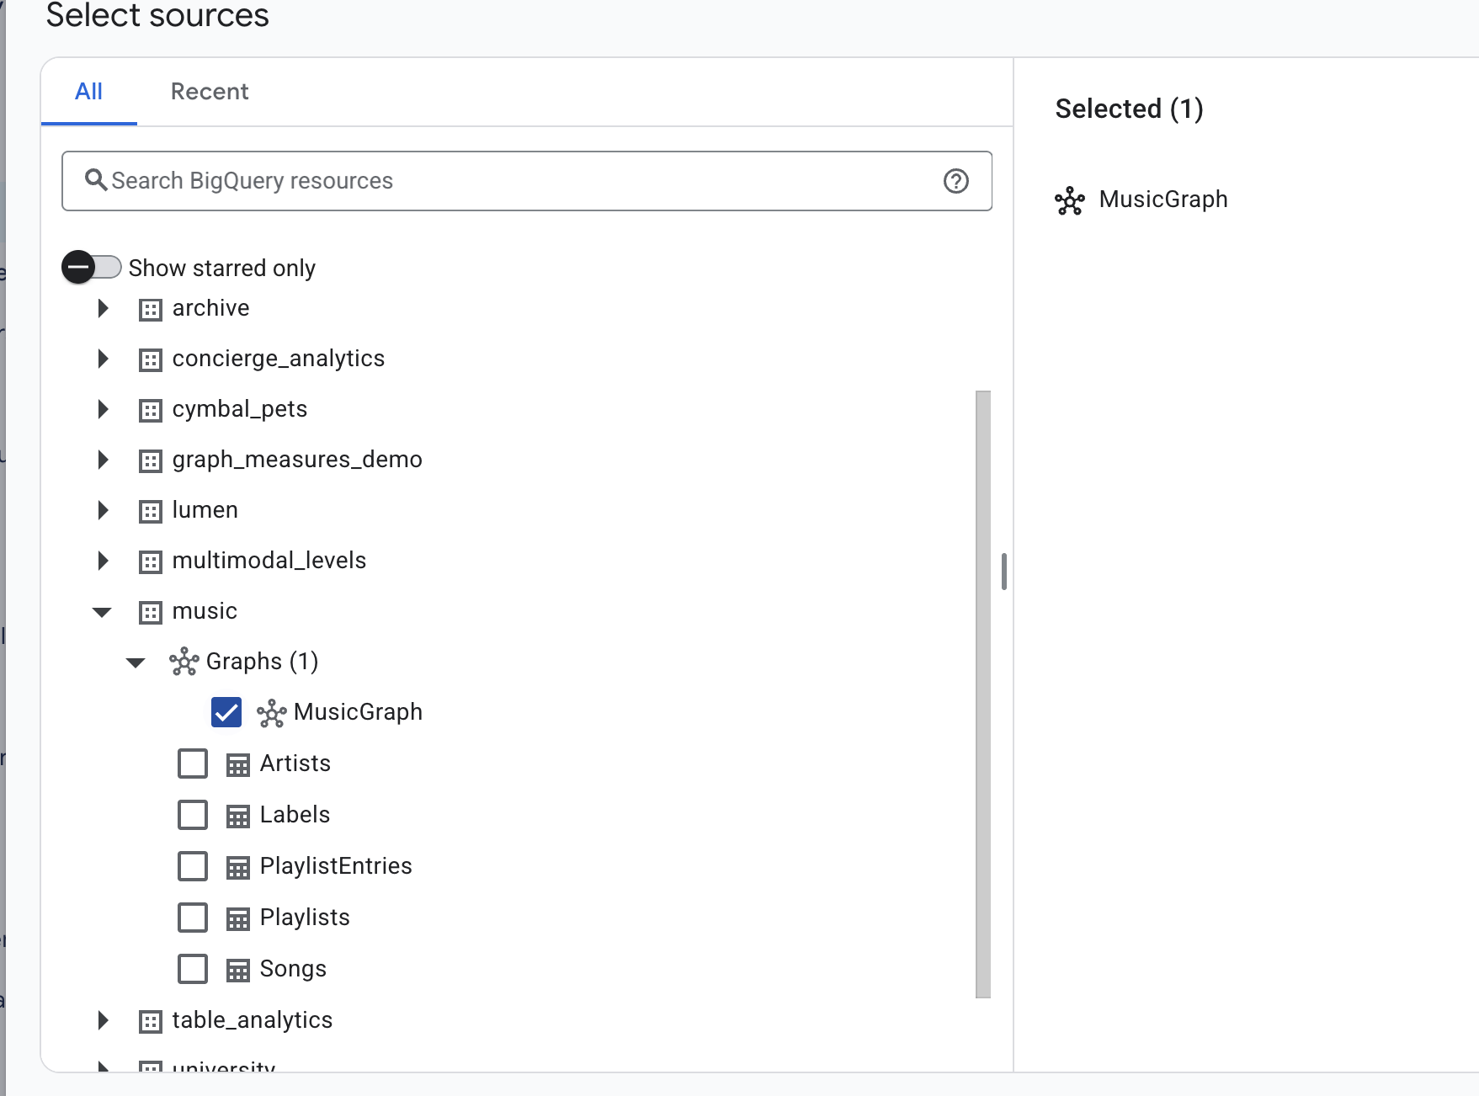This screenshot has height=1096, width=1479.
Task: Click the archive dataset icon
Action: 151,310
